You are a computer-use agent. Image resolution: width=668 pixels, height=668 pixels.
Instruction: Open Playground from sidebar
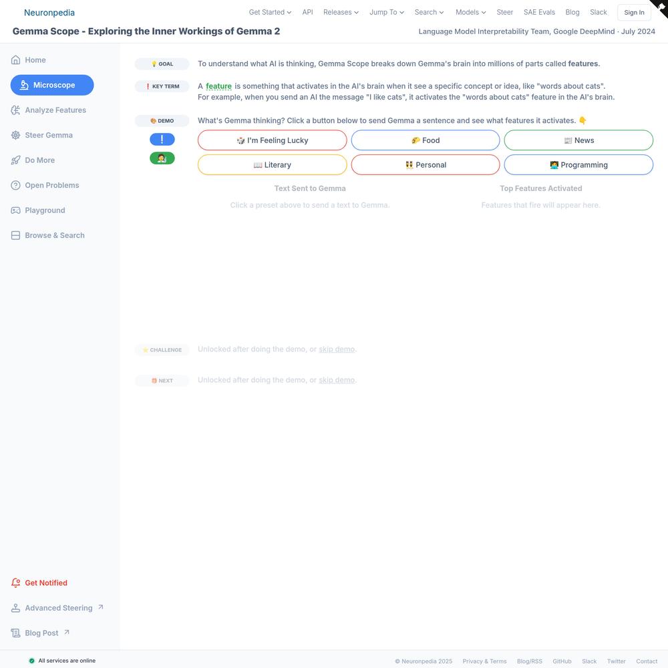pyautogui.click(x=38, y=210)
